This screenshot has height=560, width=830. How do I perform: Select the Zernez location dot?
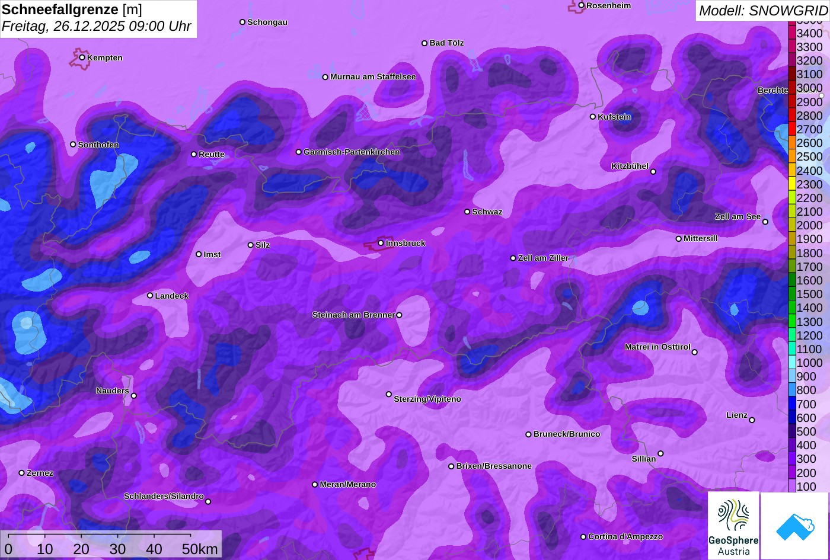(x=21, y=473)
